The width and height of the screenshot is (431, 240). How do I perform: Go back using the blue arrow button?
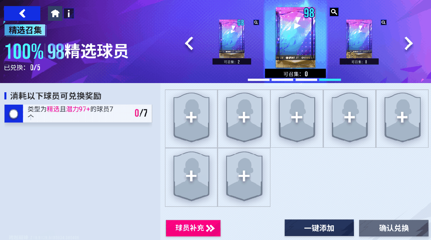22,13
